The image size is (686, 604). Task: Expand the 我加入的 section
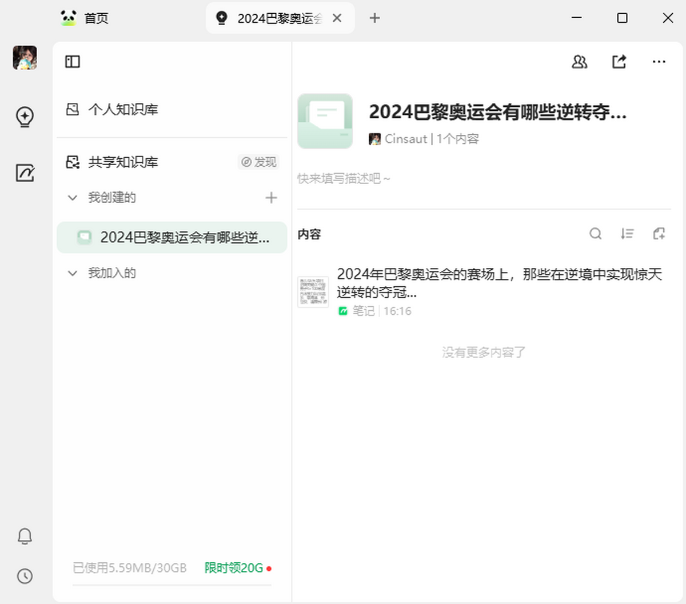(73, 273)
